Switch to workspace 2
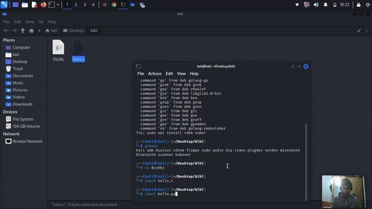Screen dimensions: 372x209 point(76,5)
